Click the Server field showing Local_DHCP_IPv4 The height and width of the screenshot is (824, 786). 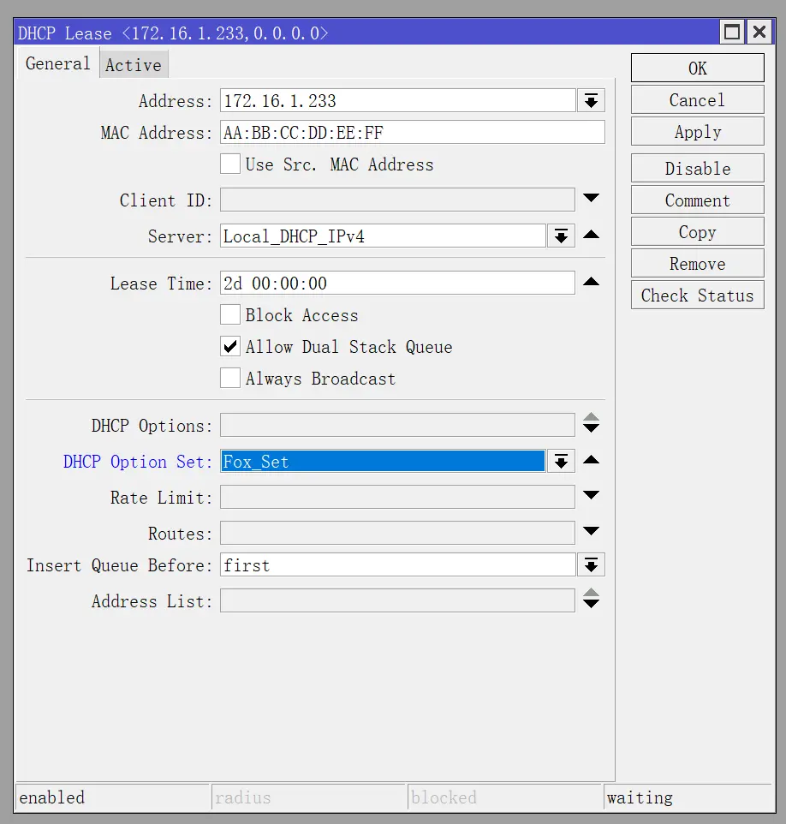383,236
